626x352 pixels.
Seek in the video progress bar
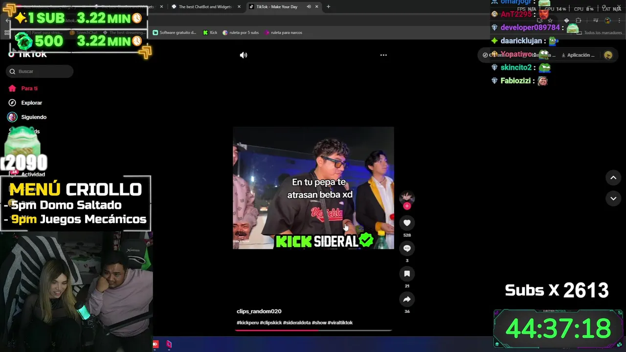313,330
